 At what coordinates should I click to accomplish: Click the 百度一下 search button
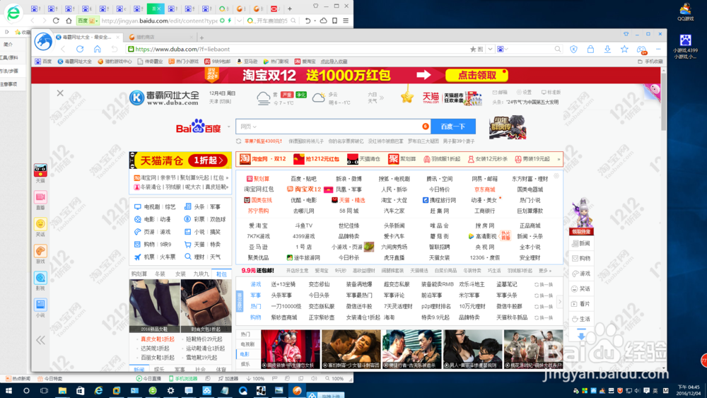(453, 127)
